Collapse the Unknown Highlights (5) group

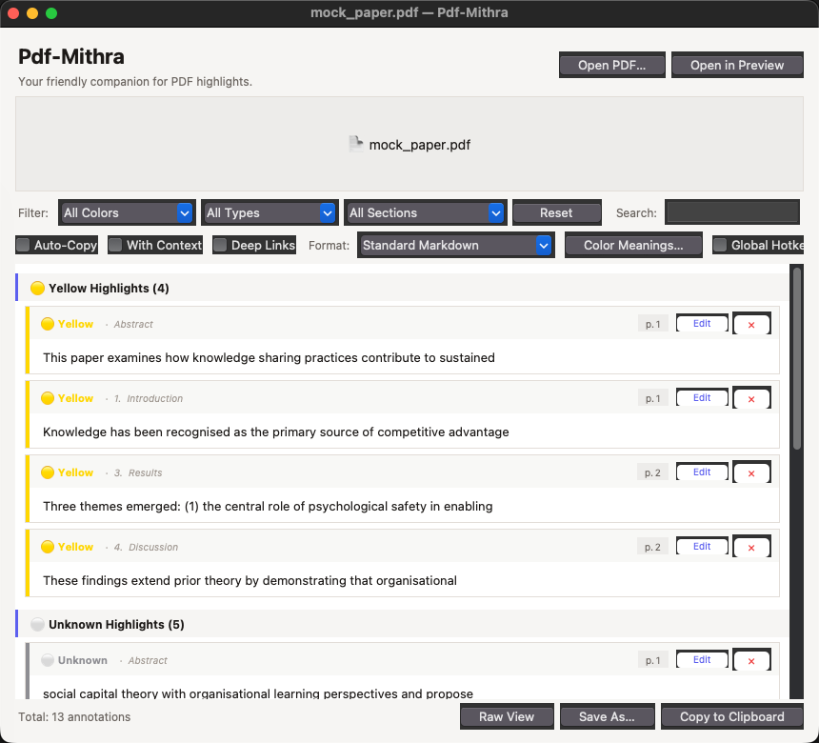click(x=402, y=624)
